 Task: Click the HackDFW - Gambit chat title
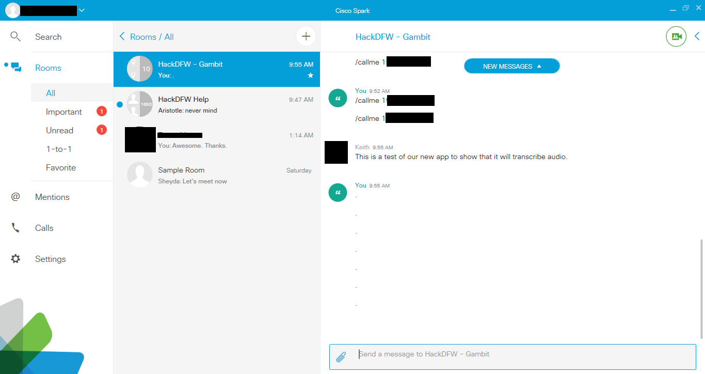pyautogui.click(x=393, y=37)
